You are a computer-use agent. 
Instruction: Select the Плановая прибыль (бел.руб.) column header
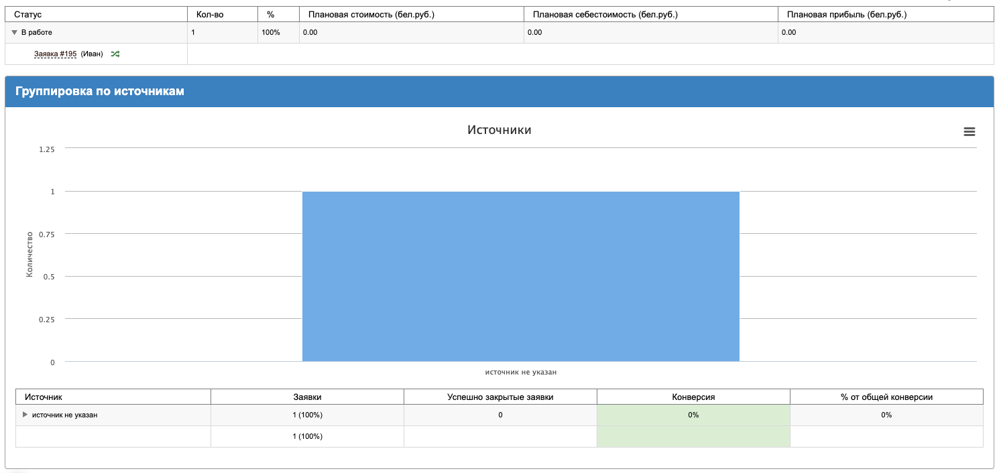point(851,14)
